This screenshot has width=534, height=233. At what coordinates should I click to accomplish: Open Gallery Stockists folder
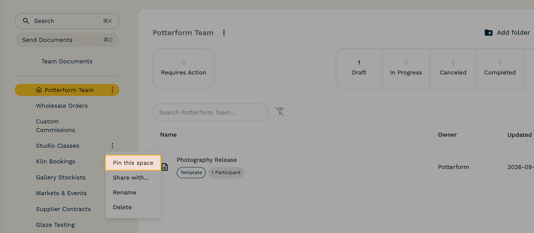(61, 177)
